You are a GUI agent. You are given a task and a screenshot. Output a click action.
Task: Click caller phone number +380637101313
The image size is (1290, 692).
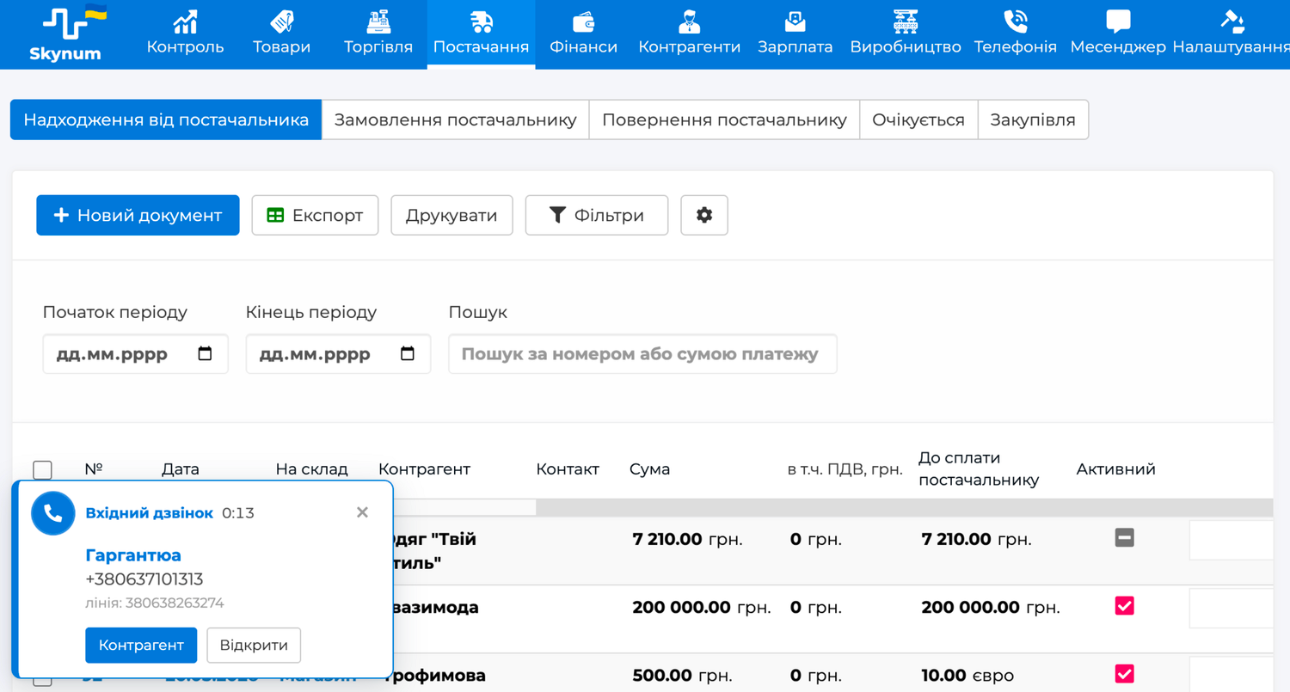pyautogui.click(x=144, y=579)
